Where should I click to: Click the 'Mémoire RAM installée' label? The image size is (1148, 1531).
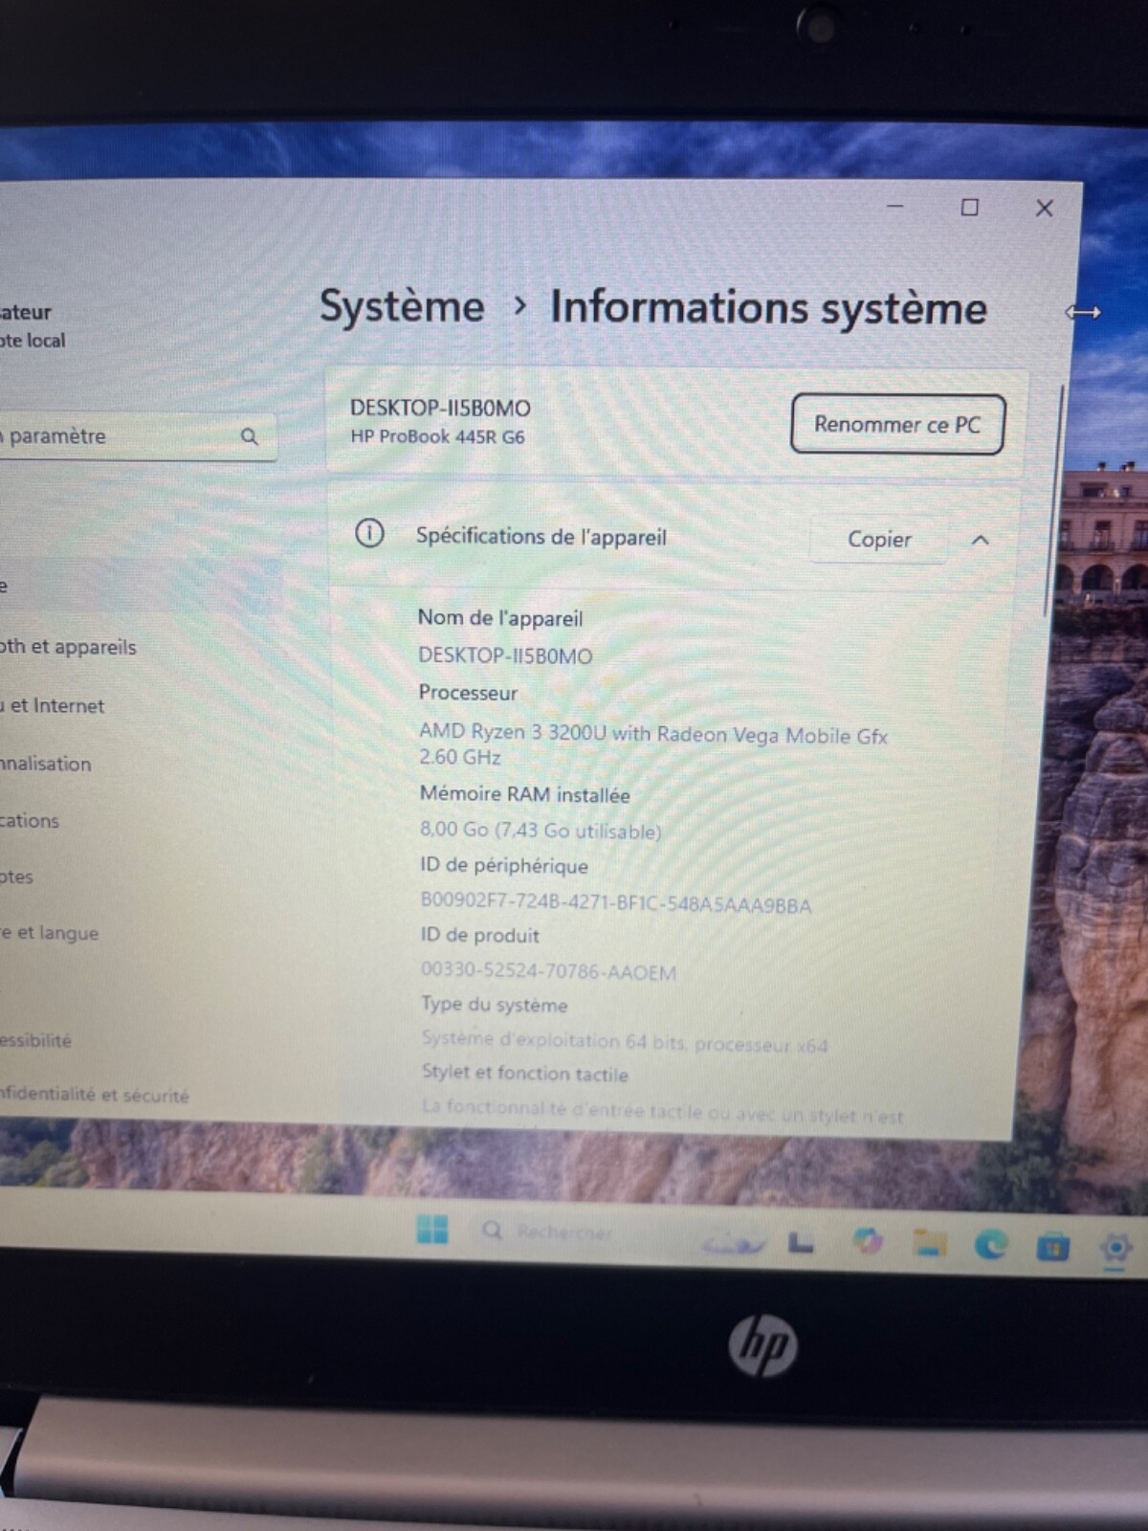tap(524, 794)
